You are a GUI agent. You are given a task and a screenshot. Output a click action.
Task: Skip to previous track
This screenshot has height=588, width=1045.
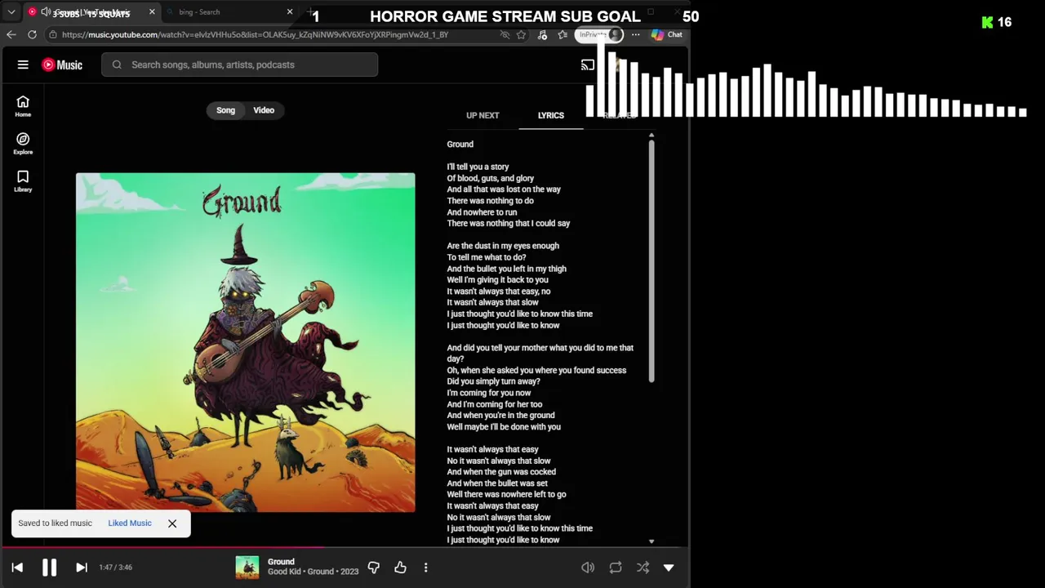pos(17,568)
